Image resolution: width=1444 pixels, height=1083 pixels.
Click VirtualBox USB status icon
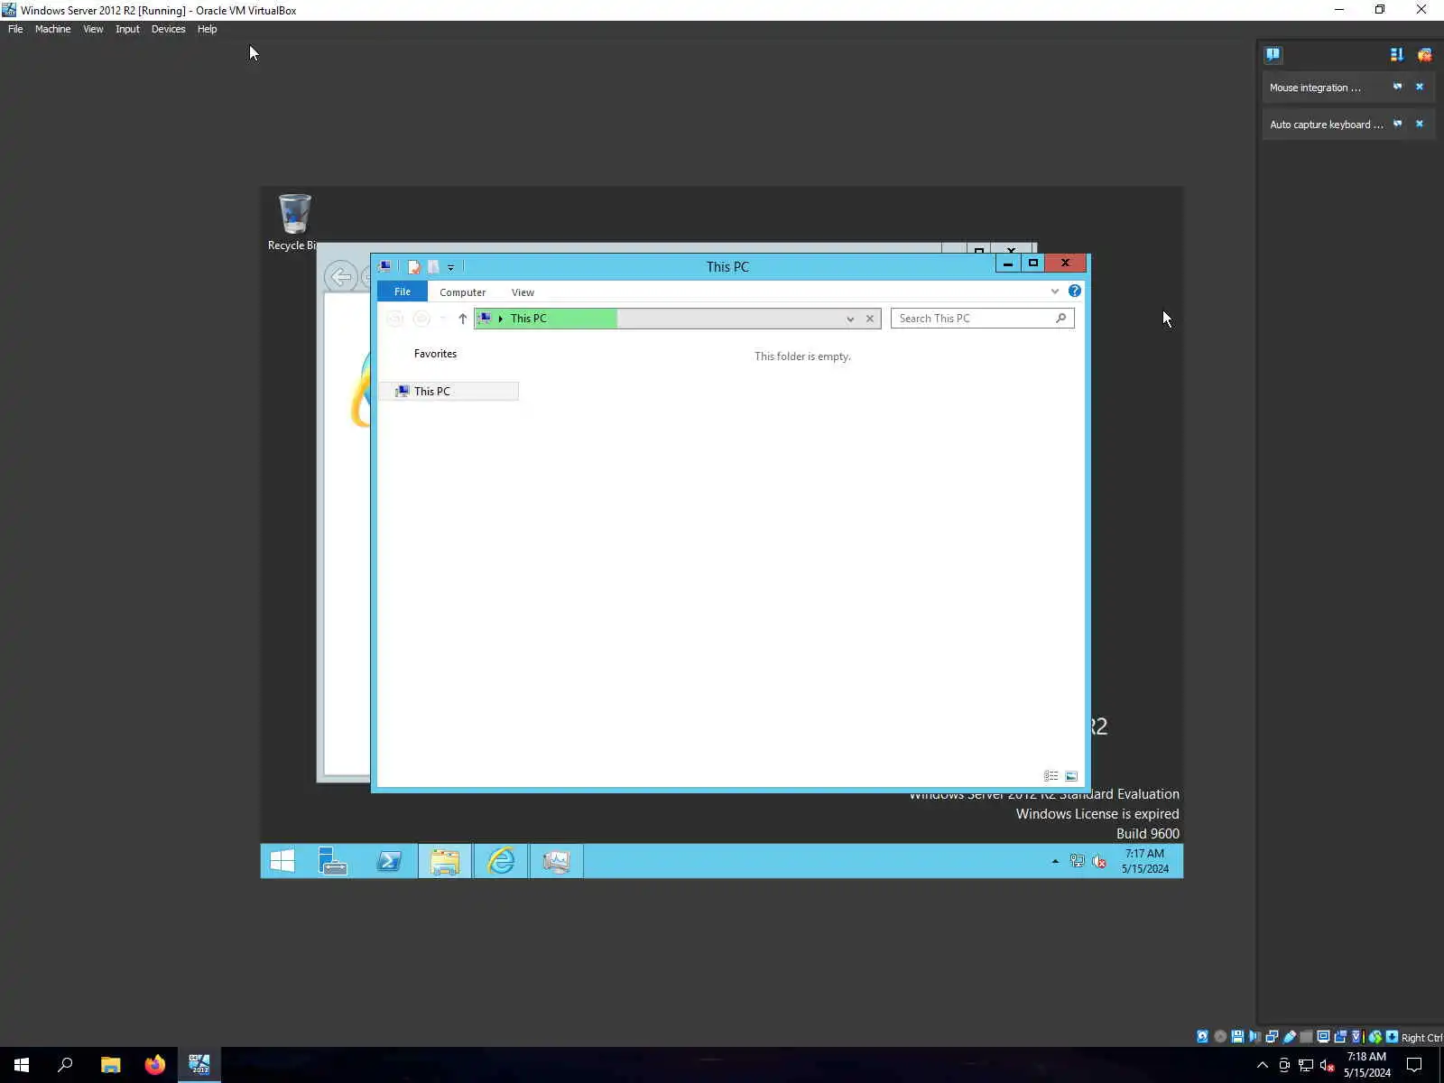pyautogui.click(x=1289, y=1037)
